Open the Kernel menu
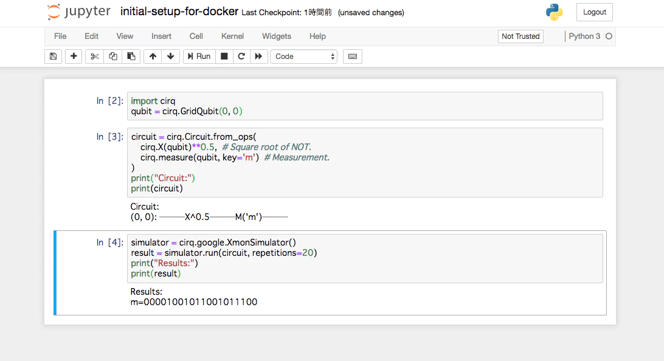The width and height of the screenshot is (664, 361). click(232, 36)
